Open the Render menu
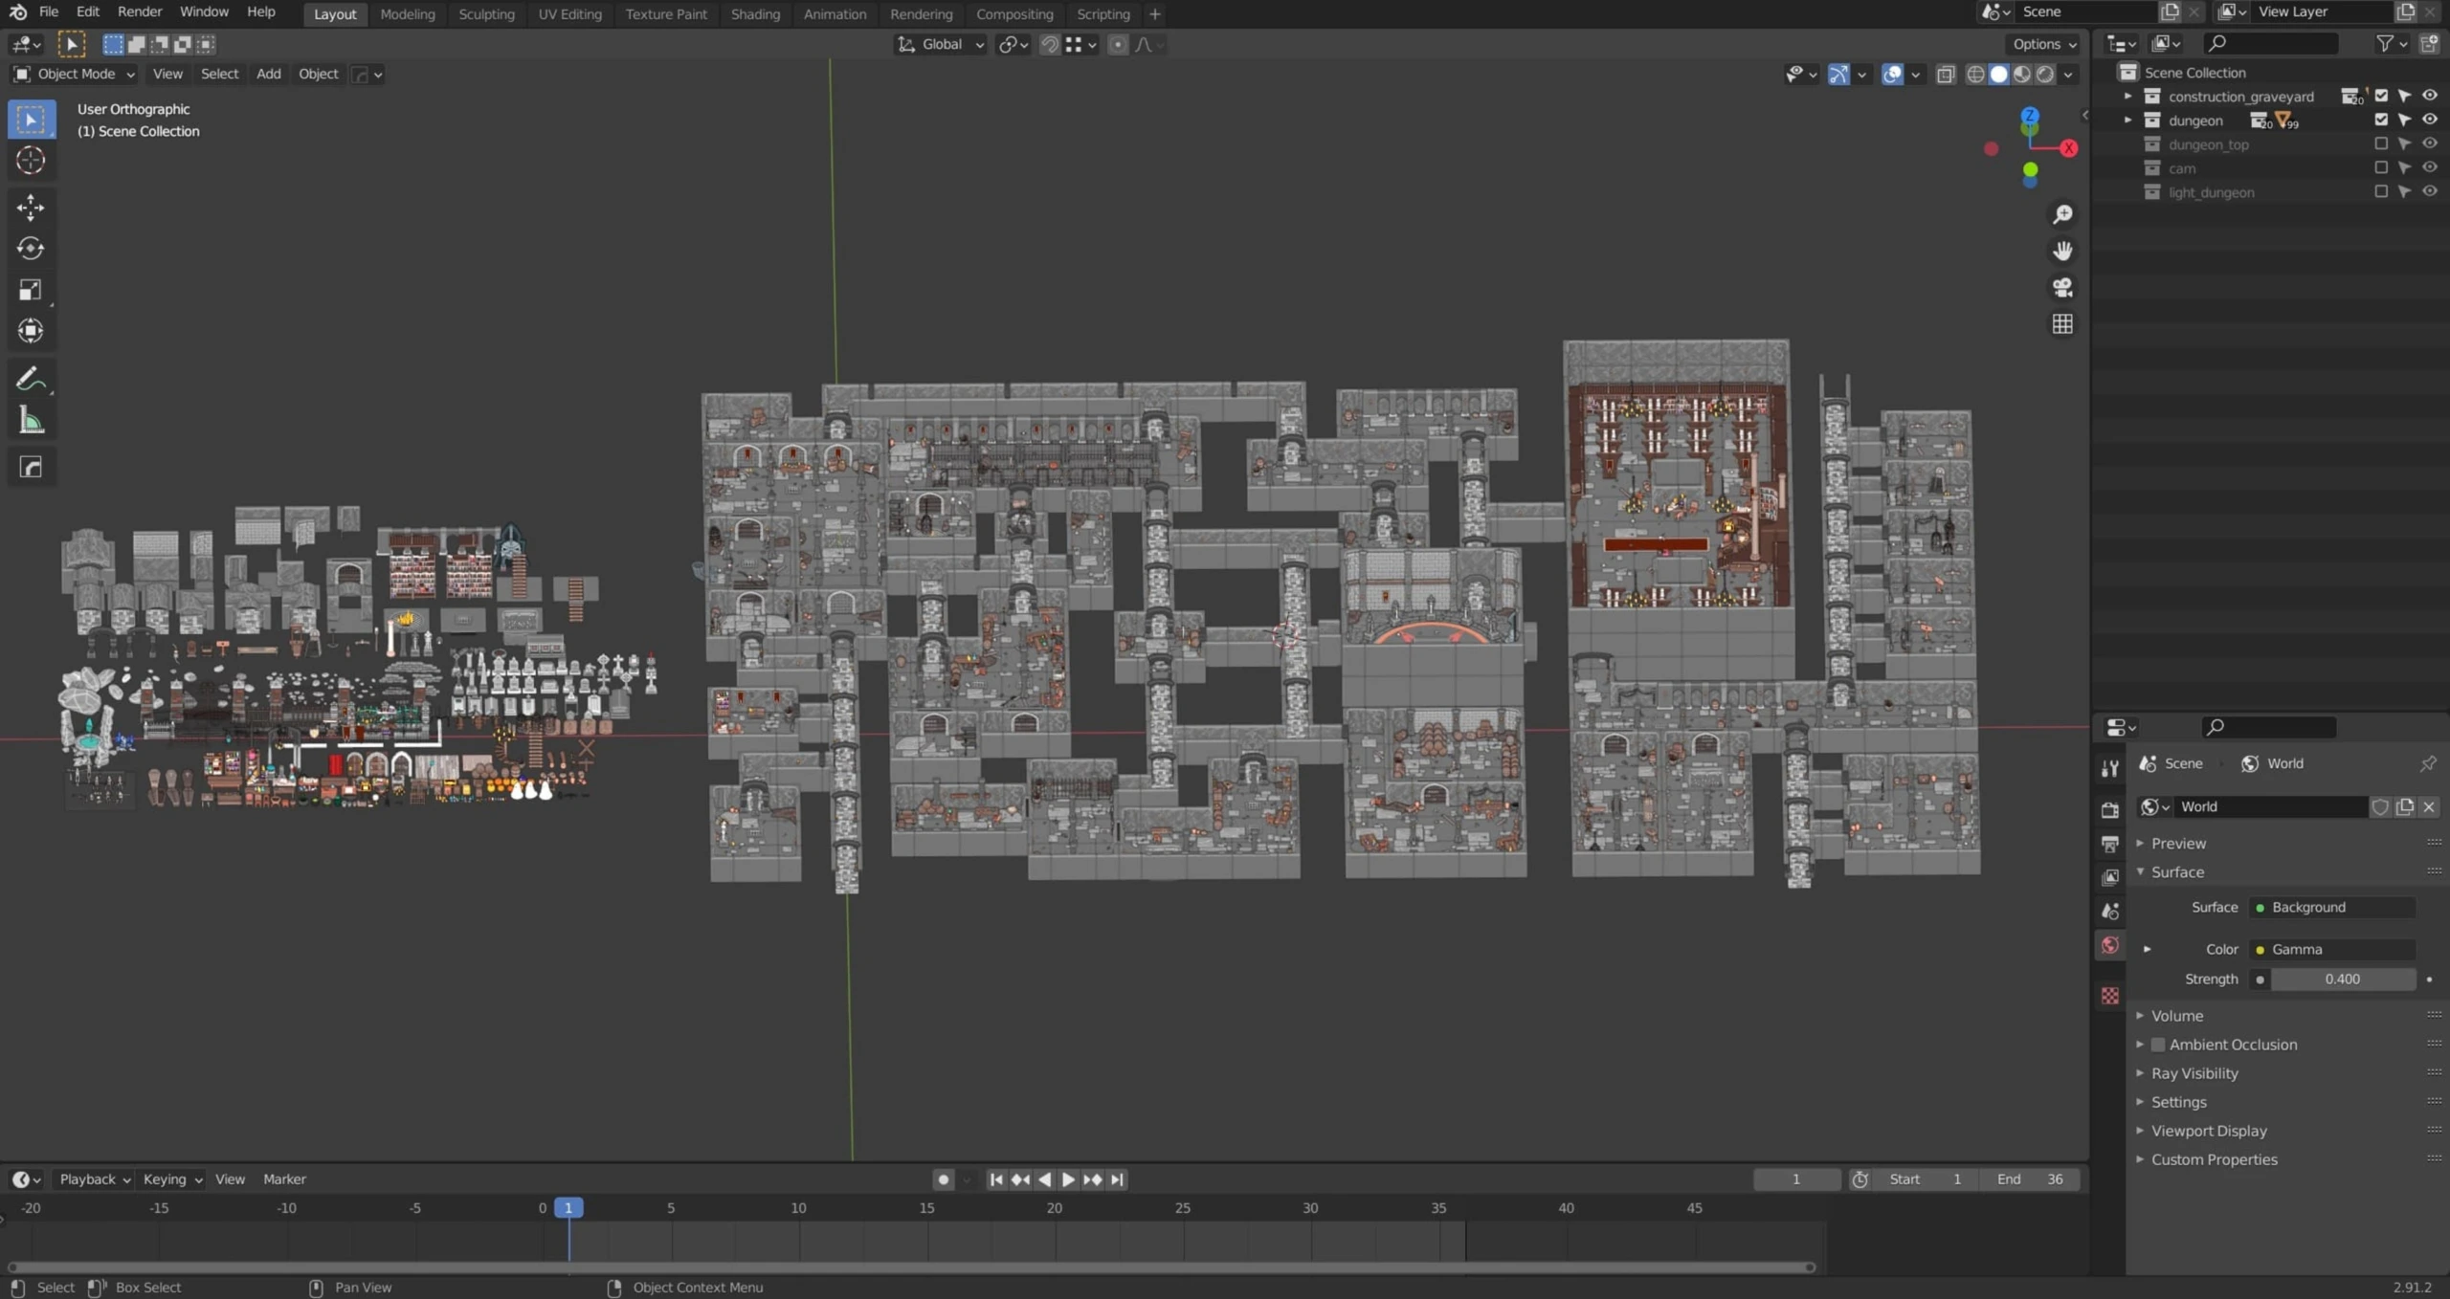The width and height of the screenshot is (2450, 1299). click(x=139, y=11)
